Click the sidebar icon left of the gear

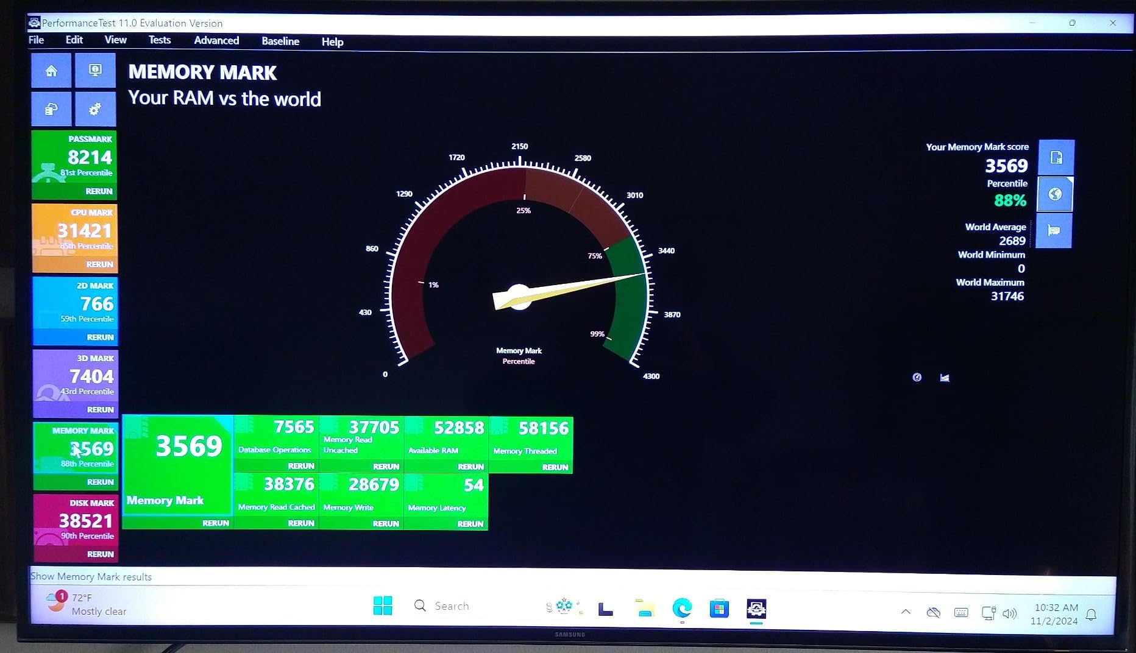click(51, 109)
